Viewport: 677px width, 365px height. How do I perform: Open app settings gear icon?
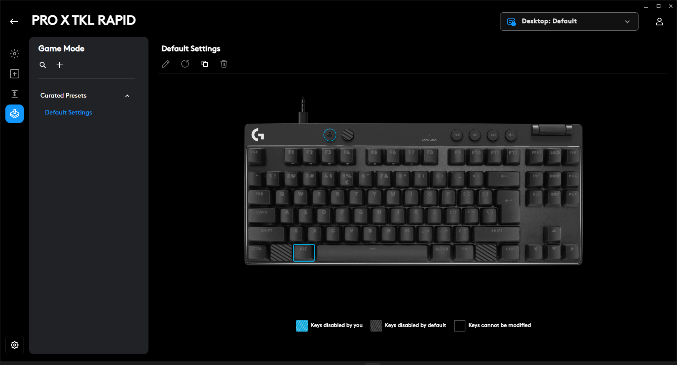[x=15, y=345]
